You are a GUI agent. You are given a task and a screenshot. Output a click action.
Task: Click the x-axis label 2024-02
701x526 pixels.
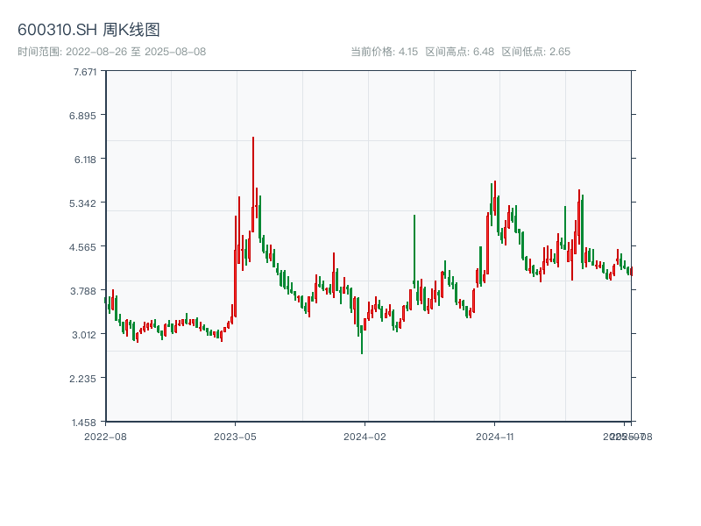point(365,437)
